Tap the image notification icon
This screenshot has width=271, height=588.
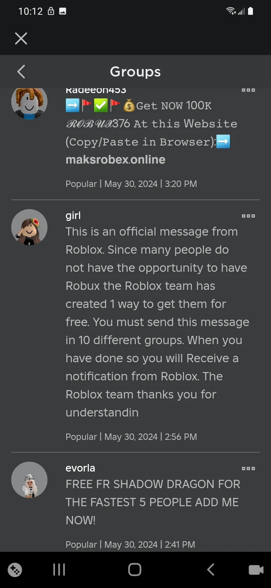[62, 11]
